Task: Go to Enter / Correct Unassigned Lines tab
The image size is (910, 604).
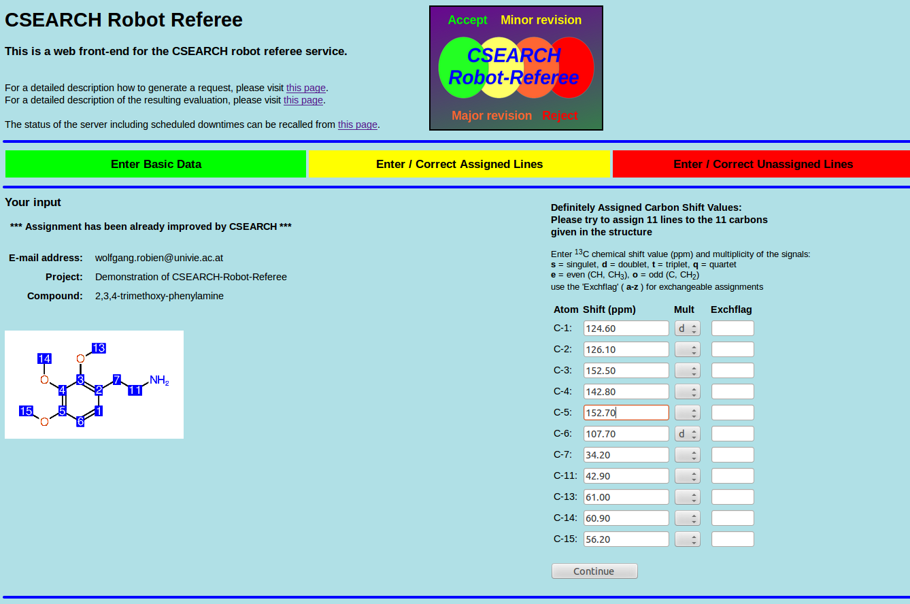Action: (762, 164)
